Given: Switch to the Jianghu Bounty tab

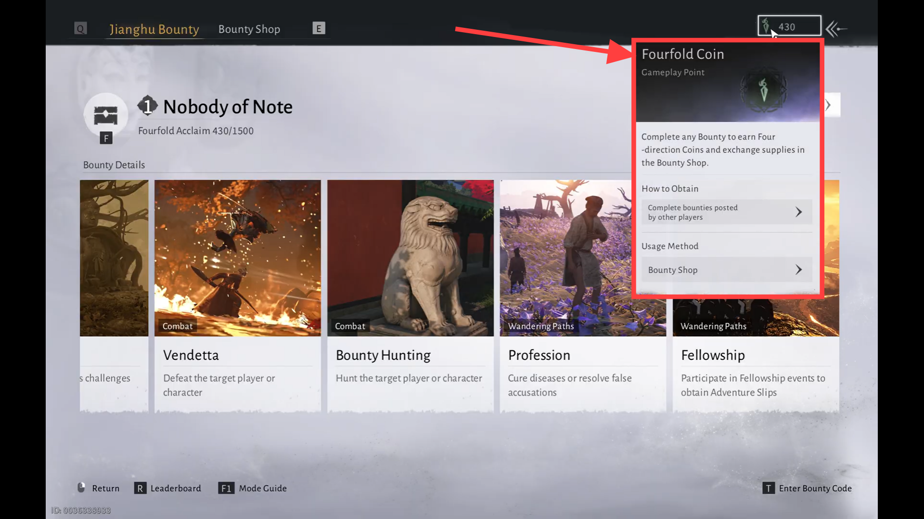Looking at the screenshot, I should [x=154, y=29].
